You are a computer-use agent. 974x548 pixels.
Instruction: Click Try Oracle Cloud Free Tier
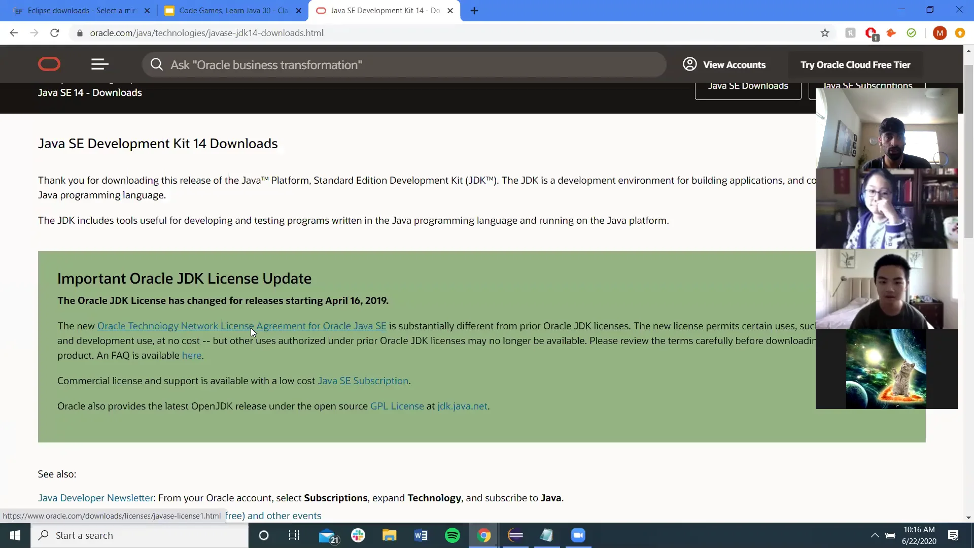pyautogui.click(x=855, y=65)
